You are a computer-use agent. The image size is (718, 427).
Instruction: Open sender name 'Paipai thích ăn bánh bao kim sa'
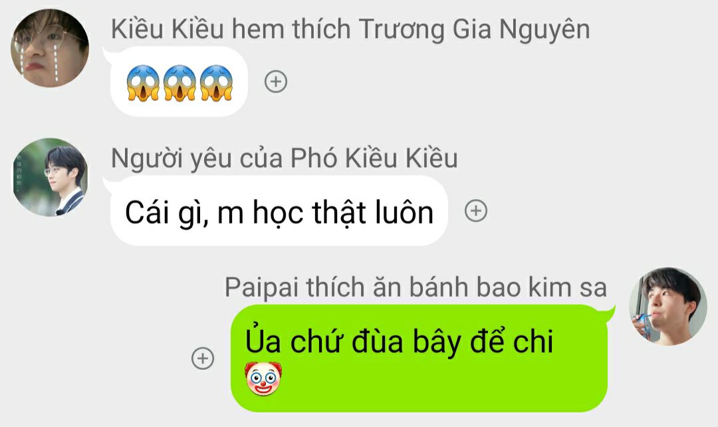pyautogui.click(x=416, y=288)
